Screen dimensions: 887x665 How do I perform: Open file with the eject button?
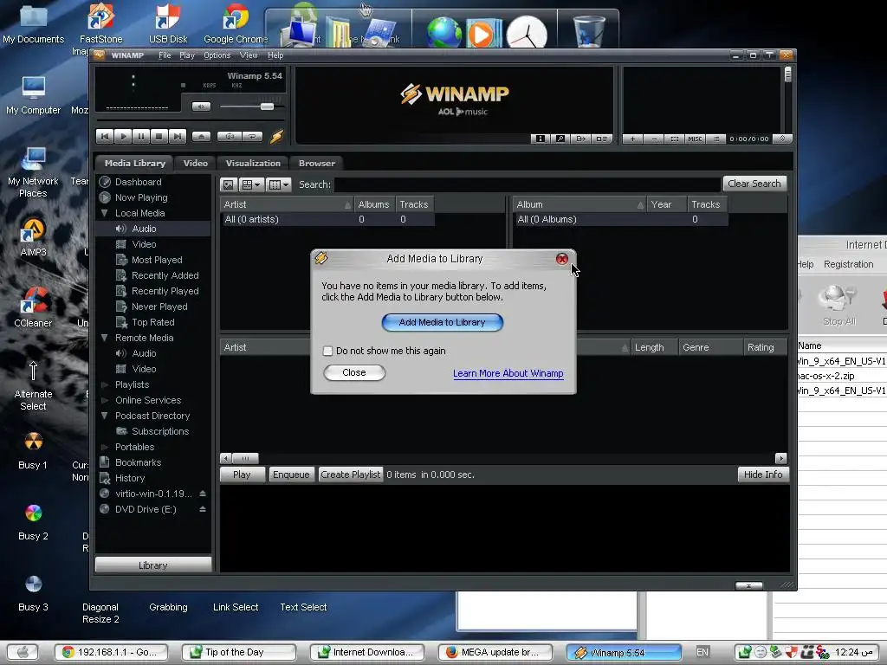pos(201,136)
